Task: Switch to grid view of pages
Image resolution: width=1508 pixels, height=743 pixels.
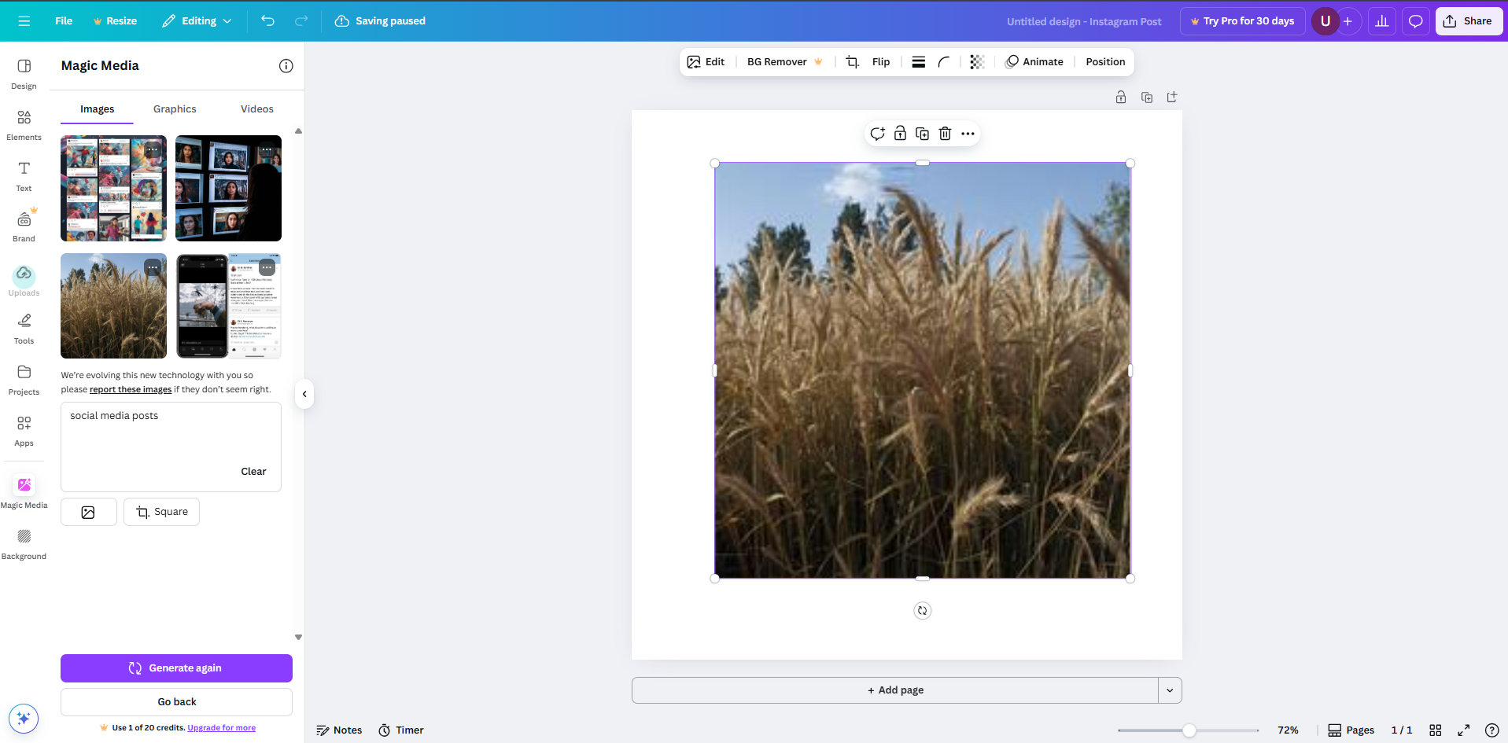Action: (x=1436, y=730)
